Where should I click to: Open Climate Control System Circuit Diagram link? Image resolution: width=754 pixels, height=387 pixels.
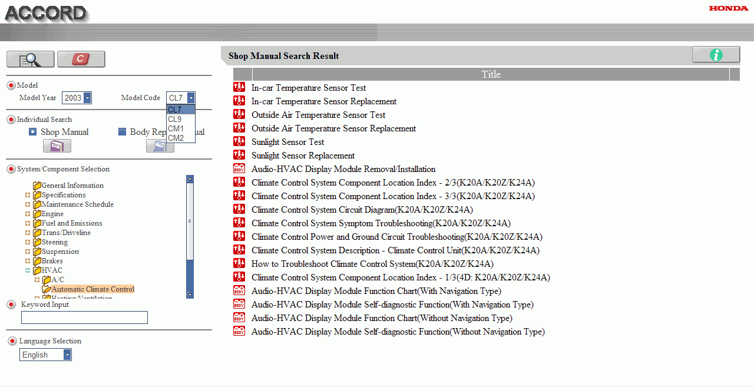point(362,210)
